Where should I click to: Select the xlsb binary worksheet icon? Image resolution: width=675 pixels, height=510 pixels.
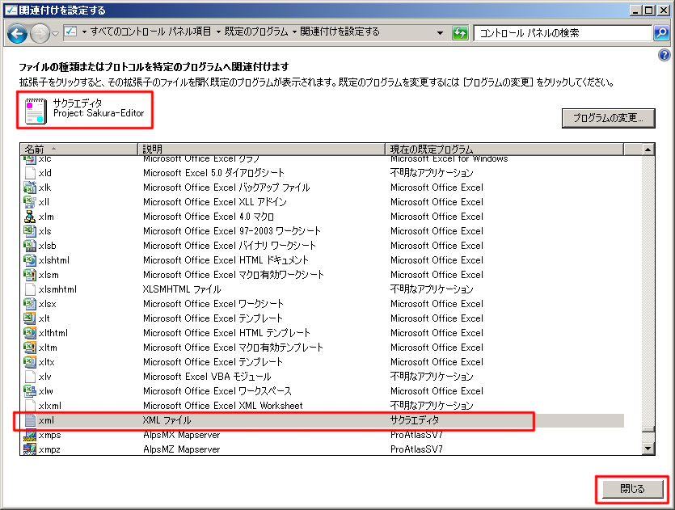(x=30, y=246)
